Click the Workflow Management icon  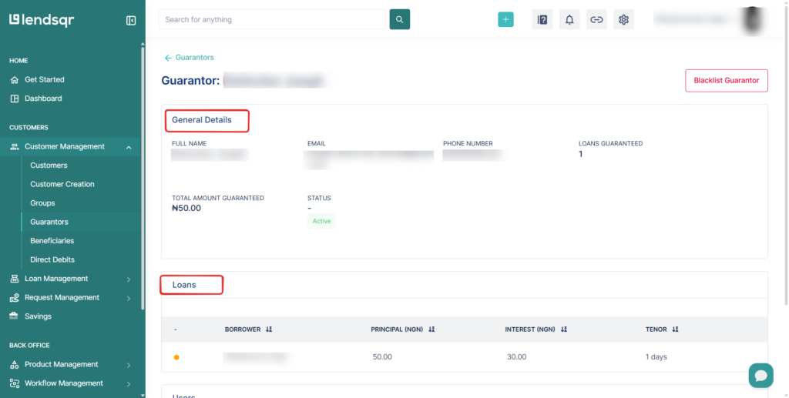[x=15, y=383]
